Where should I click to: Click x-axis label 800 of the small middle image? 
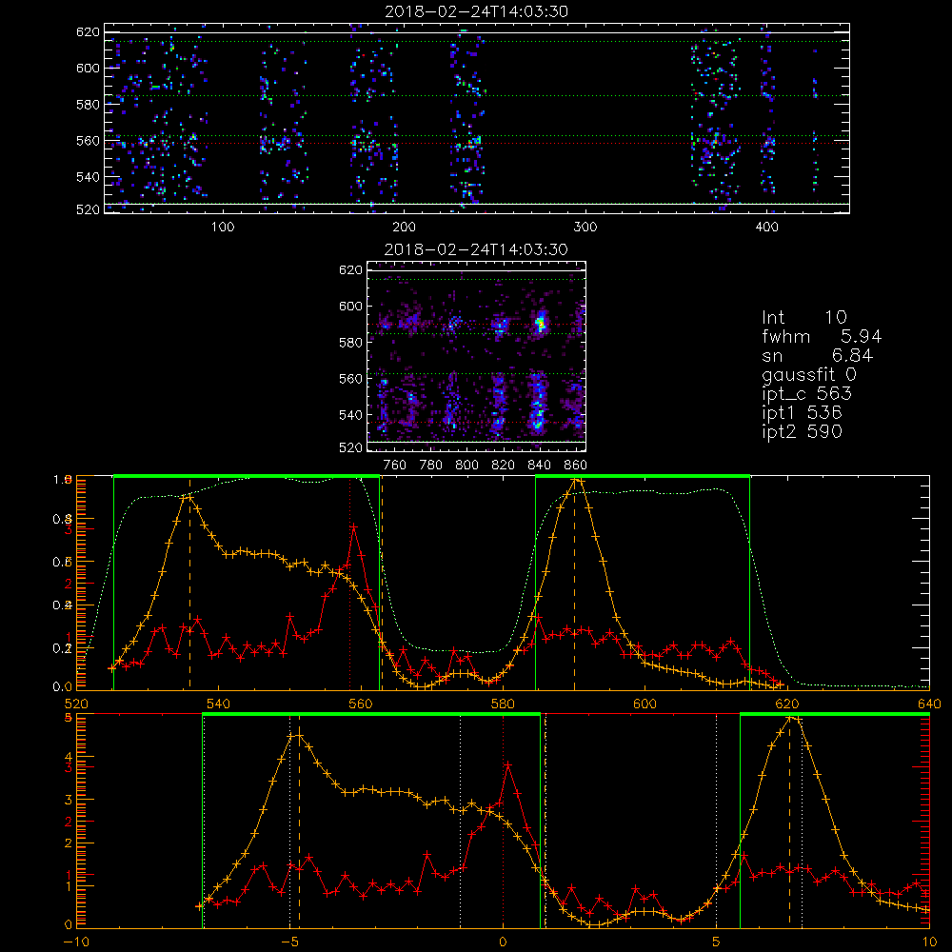466,466
